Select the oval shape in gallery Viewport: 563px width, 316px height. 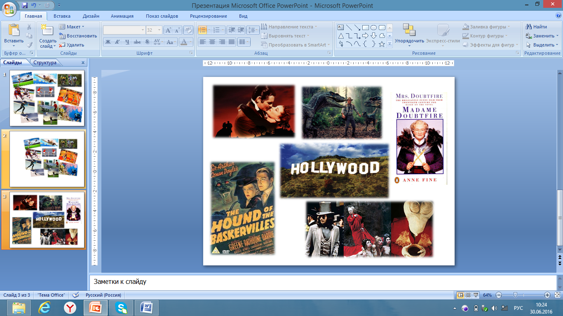pyautogui.click(x=373, y=28)
